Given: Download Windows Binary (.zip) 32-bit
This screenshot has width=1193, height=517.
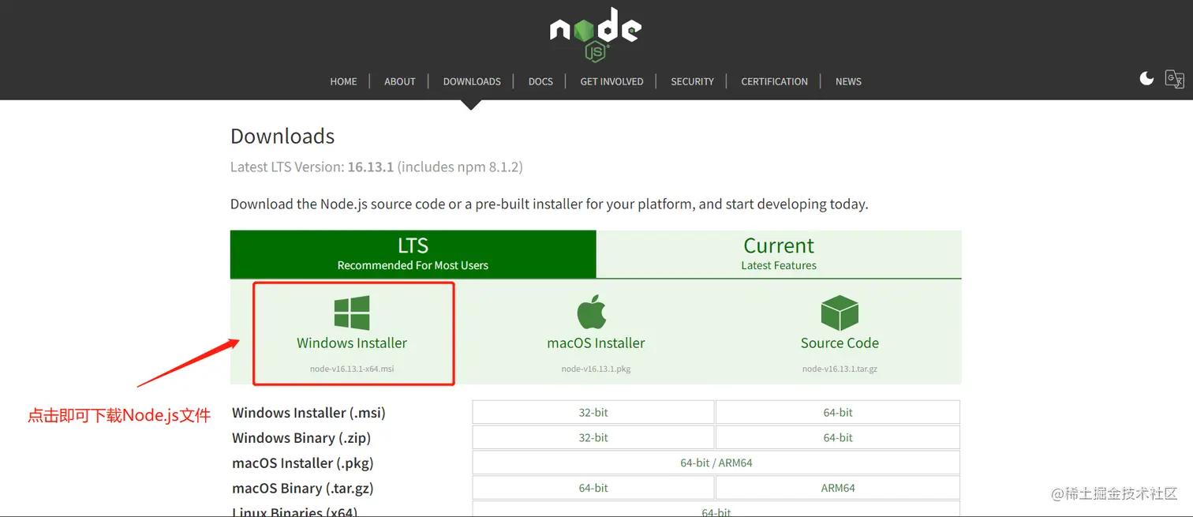Looking at the screenshot, I should 593,437.
